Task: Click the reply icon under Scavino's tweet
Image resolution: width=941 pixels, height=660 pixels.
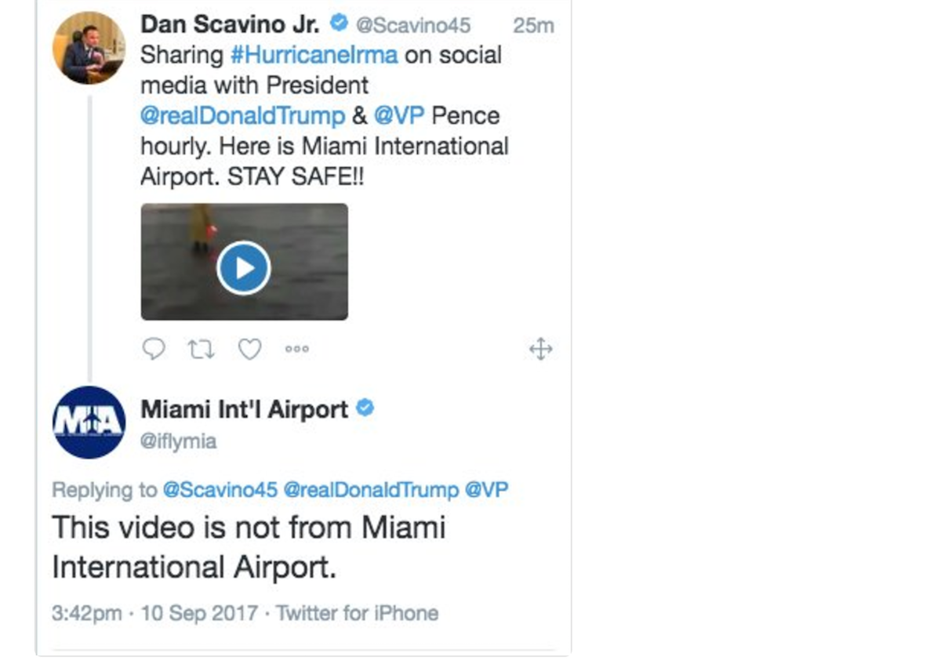Action: (x=154, y=349)
